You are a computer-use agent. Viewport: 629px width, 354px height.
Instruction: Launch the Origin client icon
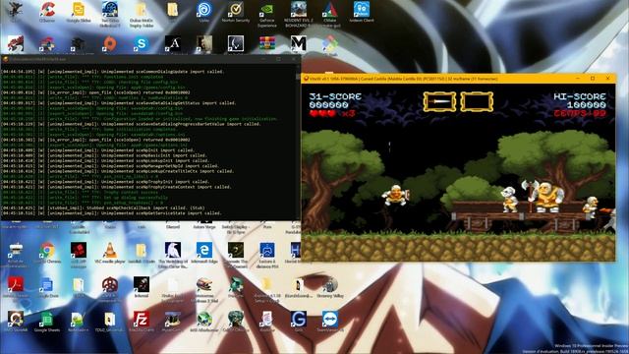coord(110,43)
